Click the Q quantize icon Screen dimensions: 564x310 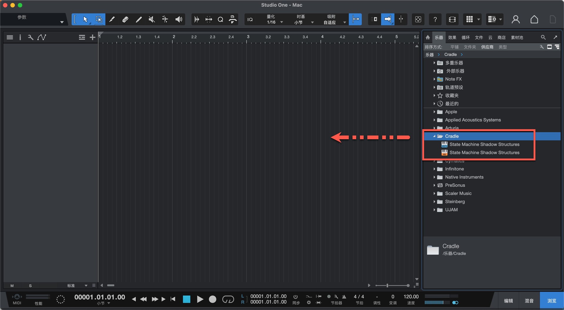point(220,19)
